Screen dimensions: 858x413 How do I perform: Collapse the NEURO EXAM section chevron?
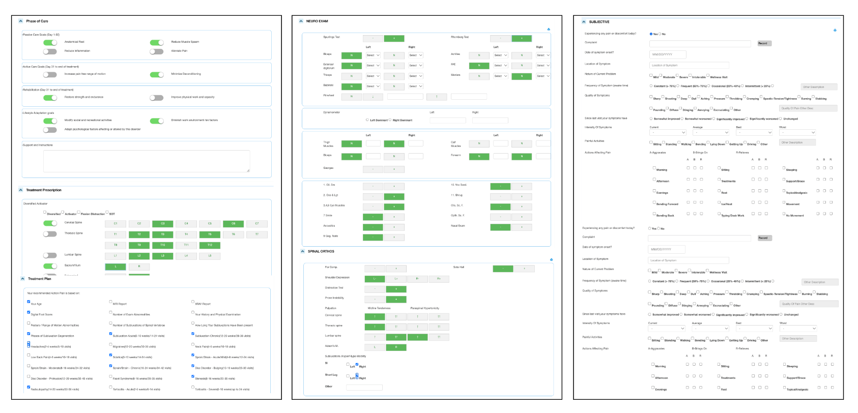click(x=300, y=21)
